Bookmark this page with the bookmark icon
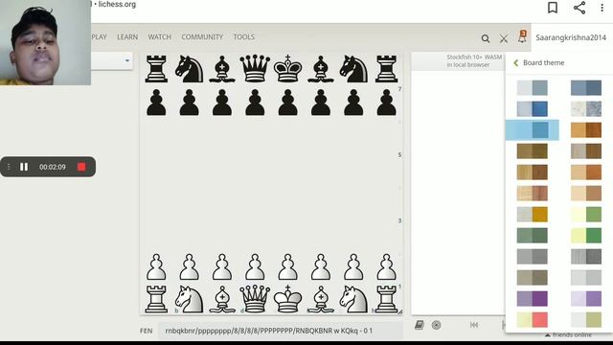Viewport: 613px width, 345px height. [553, 8]
